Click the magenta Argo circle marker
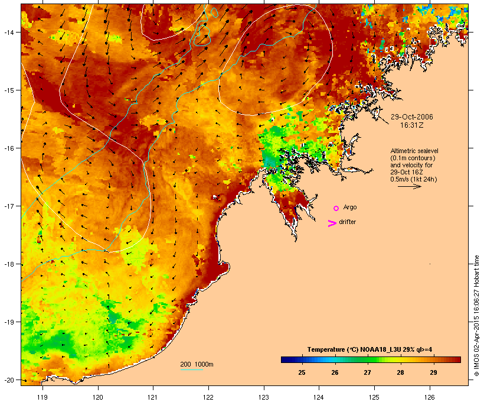484x402 pixels. (336, 208)
